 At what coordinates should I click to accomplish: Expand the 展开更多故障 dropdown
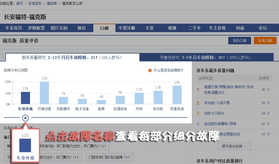click(x=234, y=146)
